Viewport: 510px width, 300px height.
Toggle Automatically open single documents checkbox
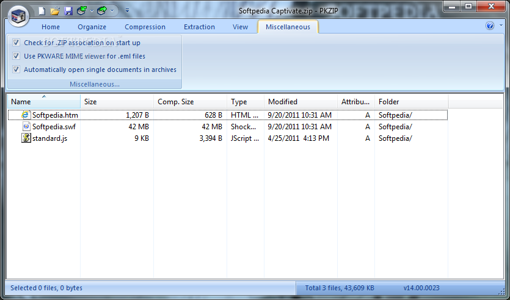click(x=16, y=70)
